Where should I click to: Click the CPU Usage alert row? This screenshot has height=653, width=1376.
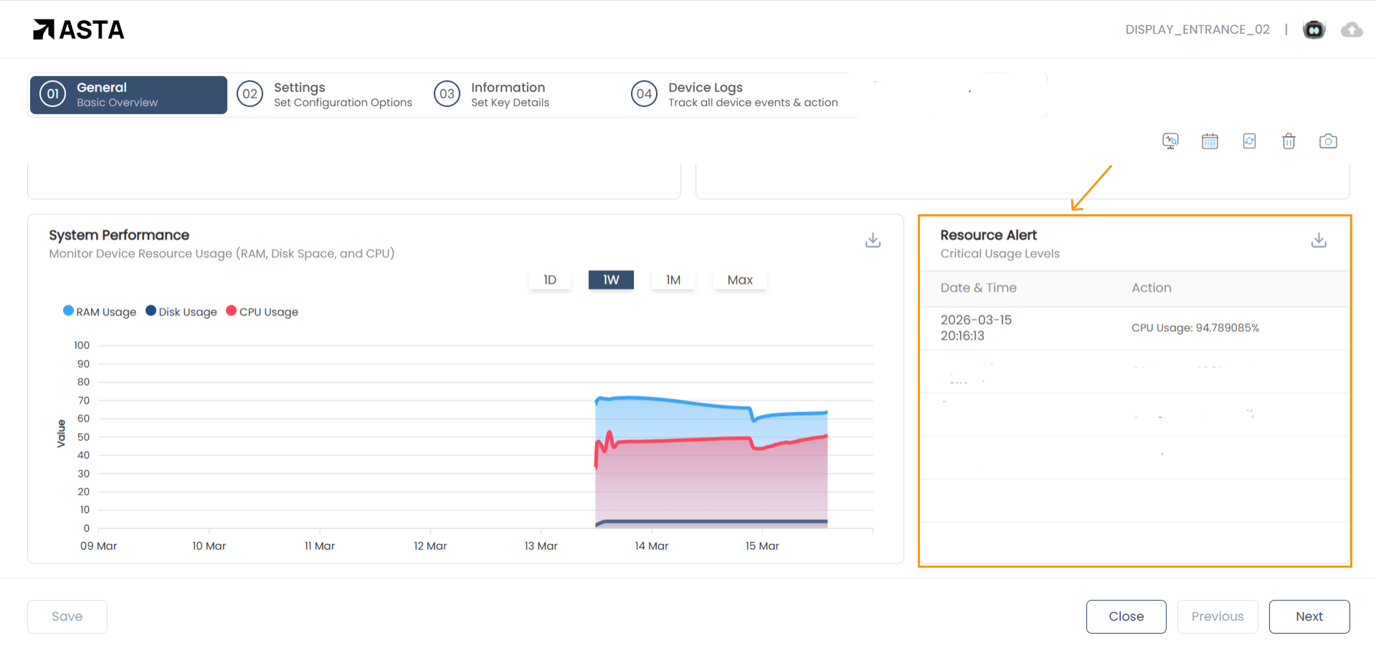[x=1134, y=328]
